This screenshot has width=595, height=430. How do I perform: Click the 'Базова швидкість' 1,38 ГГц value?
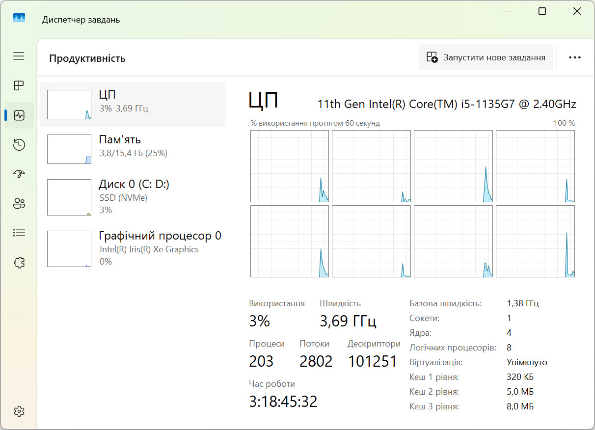(523, 303)
